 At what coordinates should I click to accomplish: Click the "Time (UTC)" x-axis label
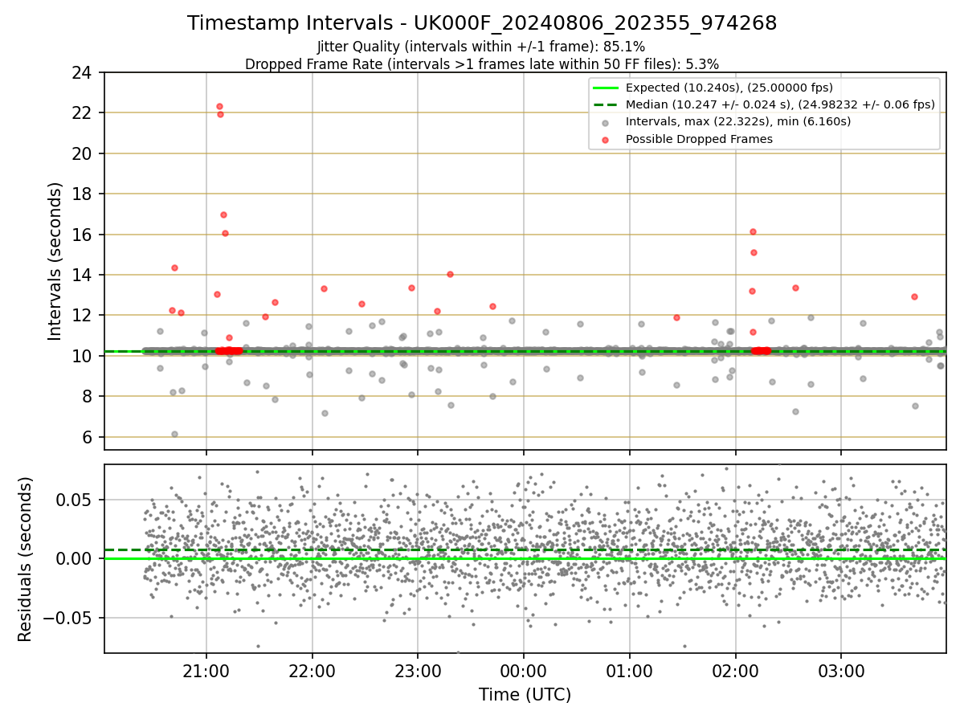[x=525, y=695]
